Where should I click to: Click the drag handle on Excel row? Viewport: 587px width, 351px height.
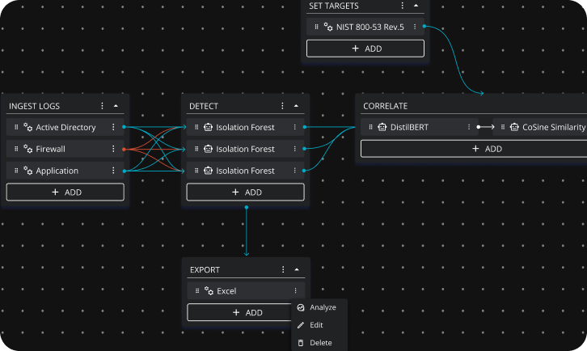click(196, 291)
